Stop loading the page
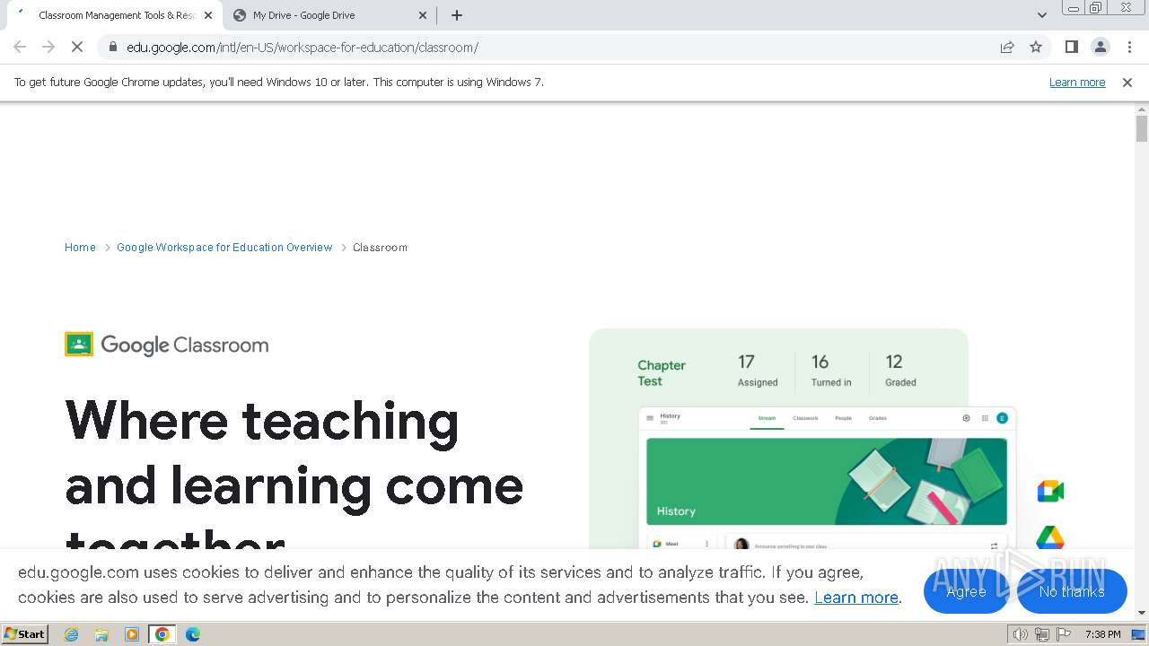 77,48
